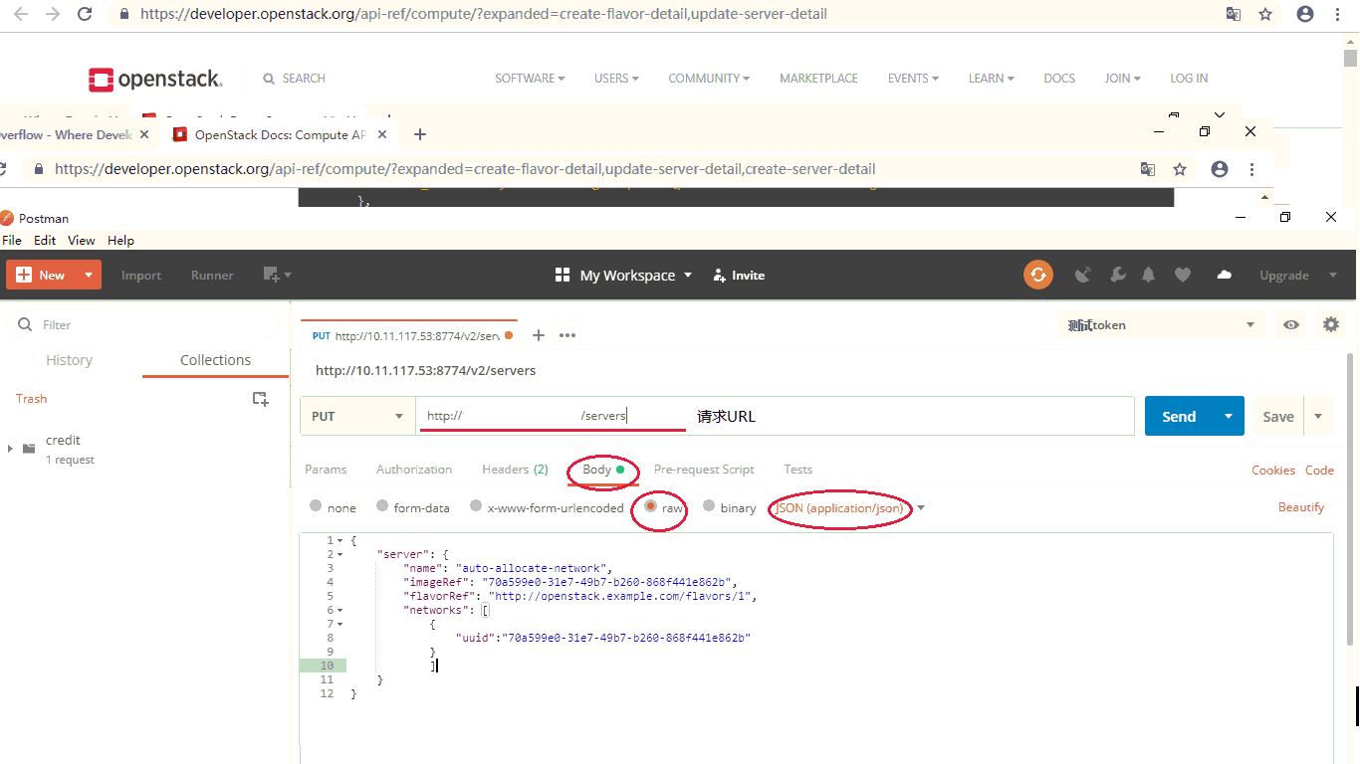Open the View menu in Postman
This screenshot has width=1360, height=764.
click(x=82, y=241)
